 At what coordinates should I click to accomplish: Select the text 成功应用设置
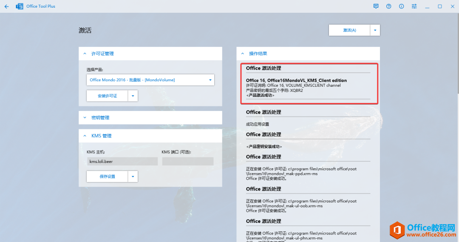pos(257,124)
